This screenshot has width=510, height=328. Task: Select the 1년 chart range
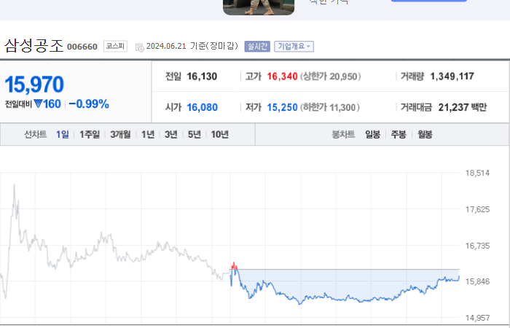pyautogui.click(x=148, y=134)
